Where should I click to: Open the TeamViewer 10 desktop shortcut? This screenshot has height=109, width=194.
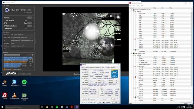[14, 83]
